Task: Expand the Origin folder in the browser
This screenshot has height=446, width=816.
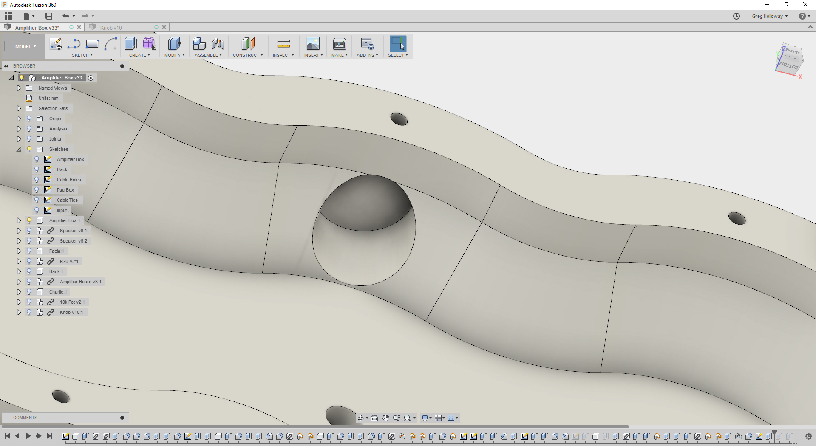Action: click(x=19, y=119)
